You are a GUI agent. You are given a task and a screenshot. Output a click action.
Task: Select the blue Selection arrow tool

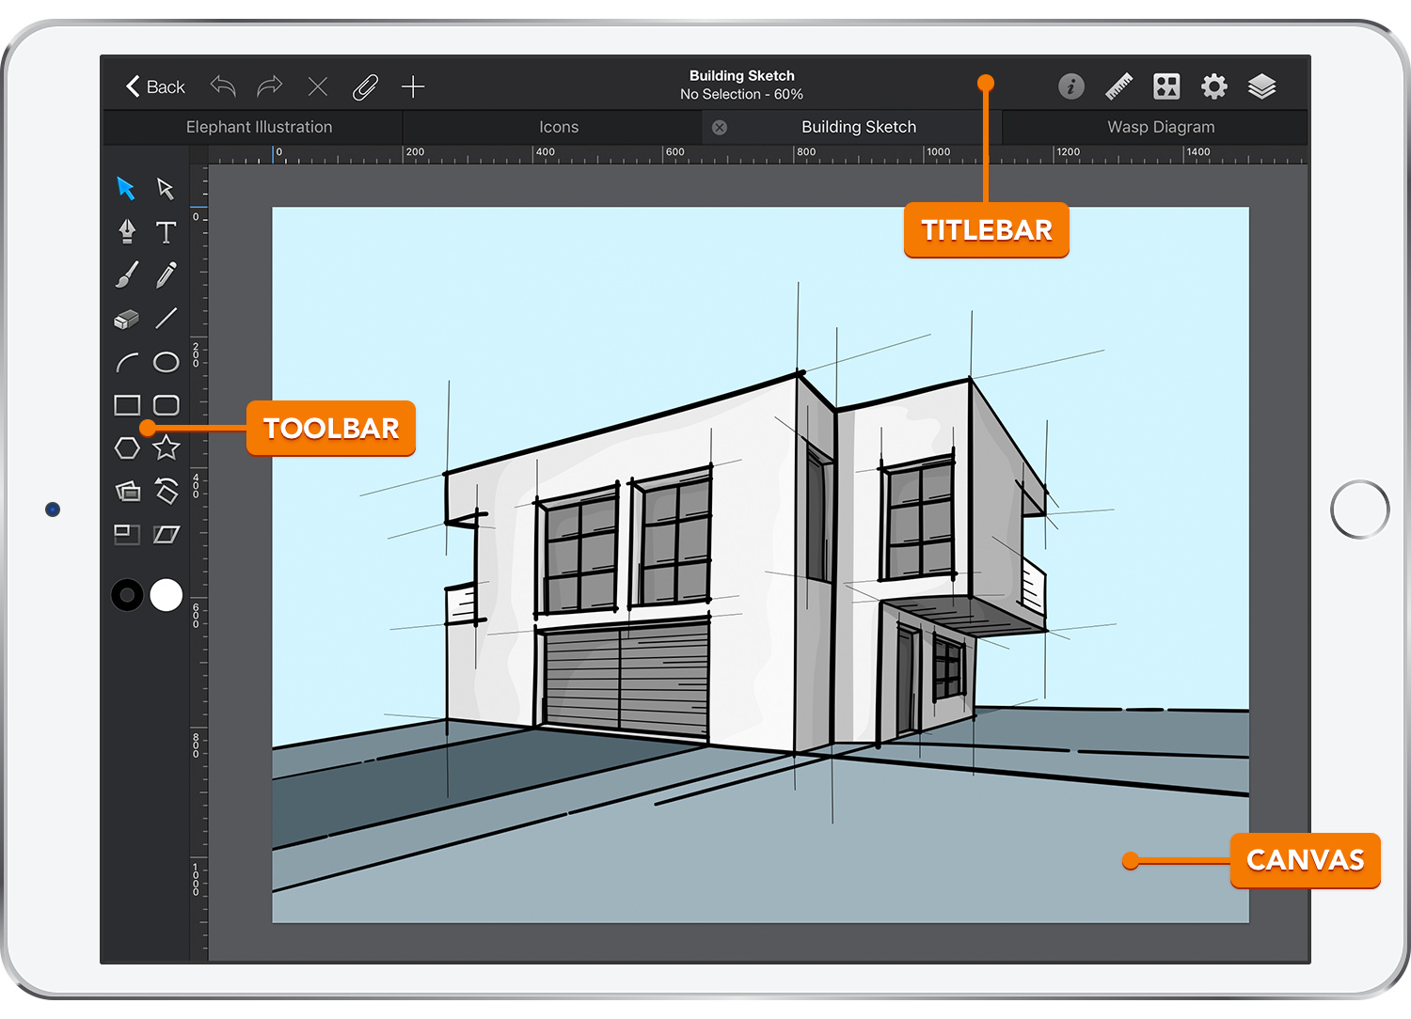(126, 188)
